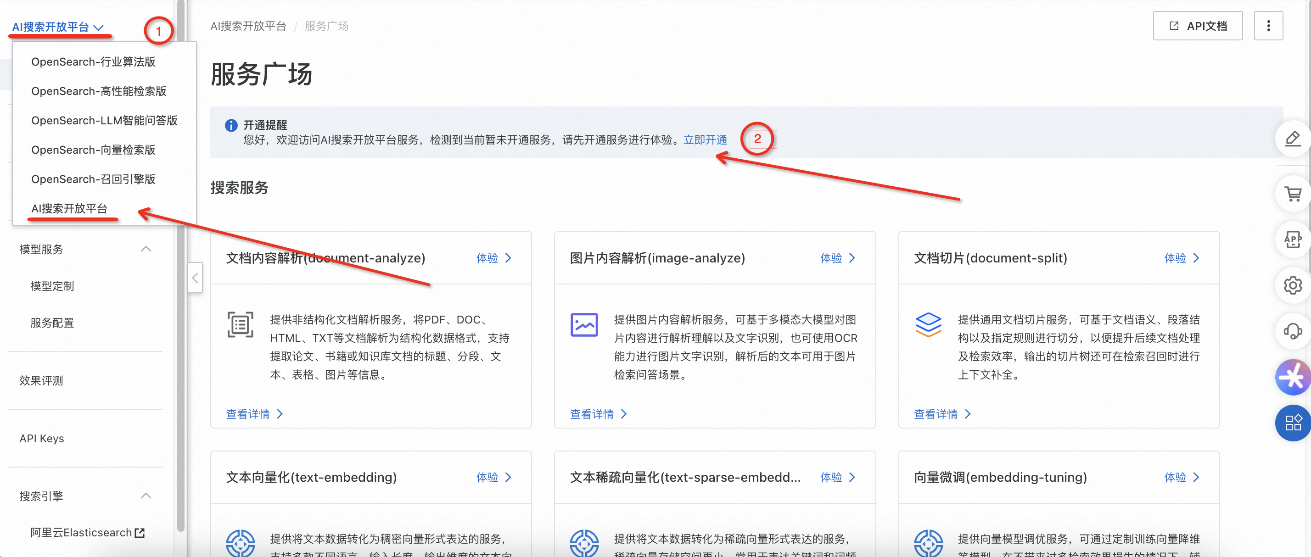Click the gear settings icon on right
The height and width of the screenshot is (557, 1311).
(1293, 285)
